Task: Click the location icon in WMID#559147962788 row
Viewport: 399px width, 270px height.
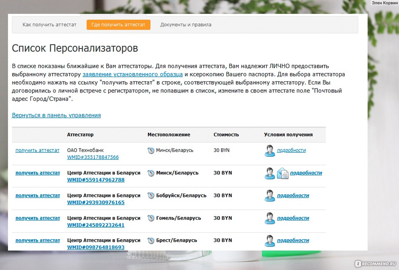Action: point(151,173)
